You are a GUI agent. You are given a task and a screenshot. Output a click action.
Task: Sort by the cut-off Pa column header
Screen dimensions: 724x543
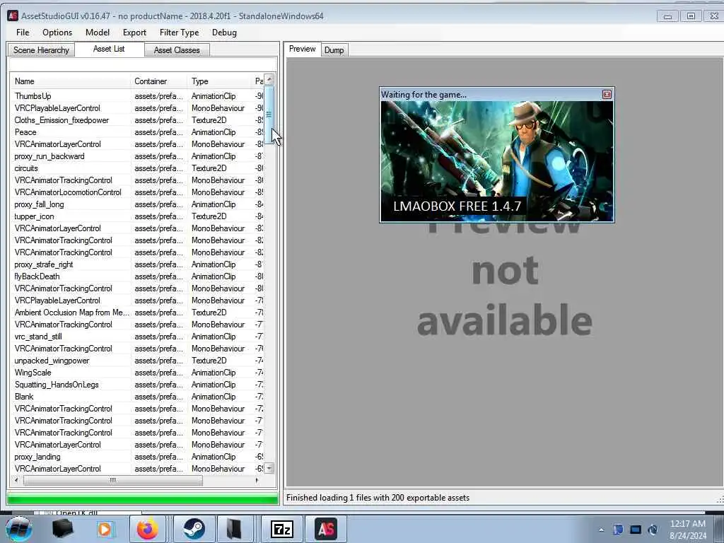coord(258,81)
